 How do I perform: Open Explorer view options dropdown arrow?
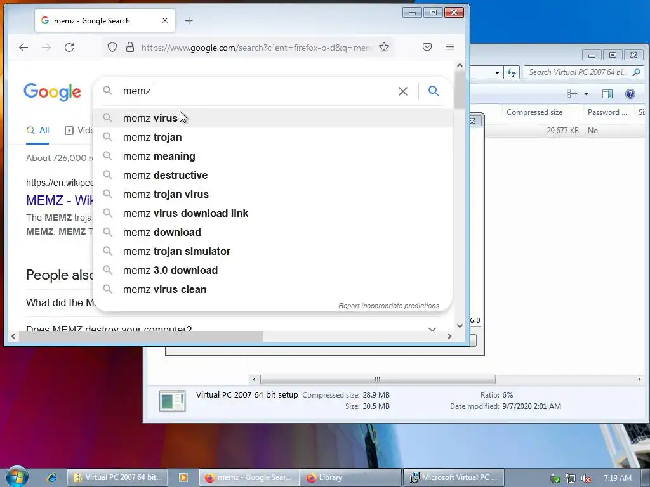[x=586, y=94]
